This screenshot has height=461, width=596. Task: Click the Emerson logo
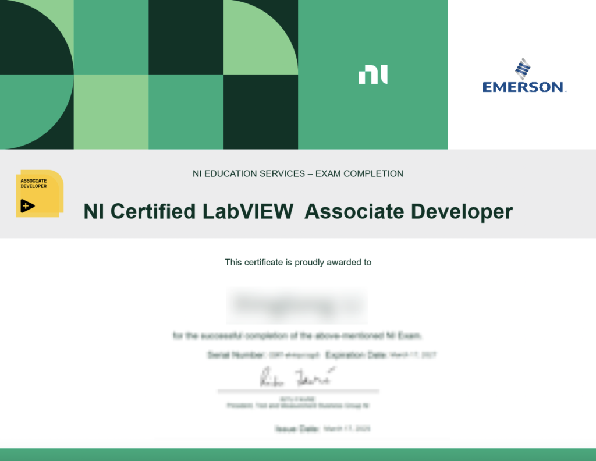click(x=524, y=76)
